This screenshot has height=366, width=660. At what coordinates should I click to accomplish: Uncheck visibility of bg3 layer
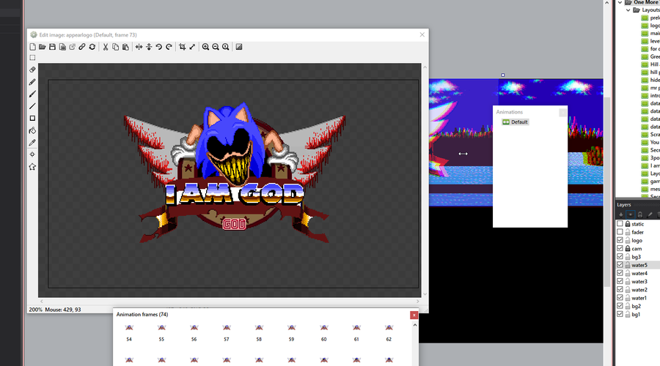[620, 257]
